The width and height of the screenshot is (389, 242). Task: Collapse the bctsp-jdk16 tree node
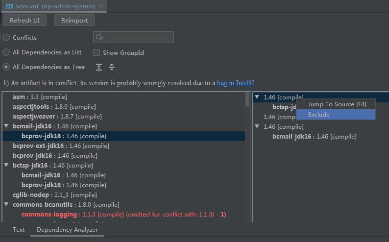point(6,165)
